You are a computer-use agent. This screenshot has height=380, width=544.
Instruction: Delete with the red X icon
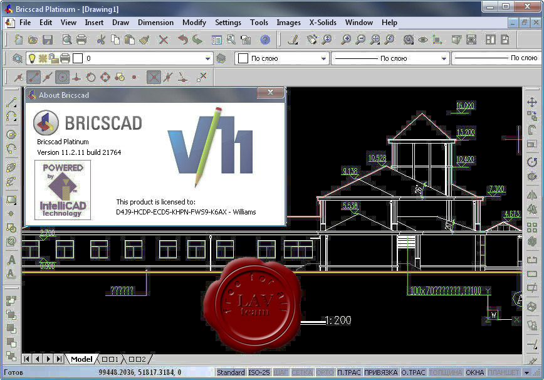[x=164, y=40]
